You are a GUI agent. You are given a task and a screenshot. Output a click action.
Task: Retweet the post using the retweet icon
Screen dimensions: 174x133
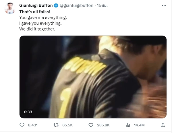tap(57, 125)
